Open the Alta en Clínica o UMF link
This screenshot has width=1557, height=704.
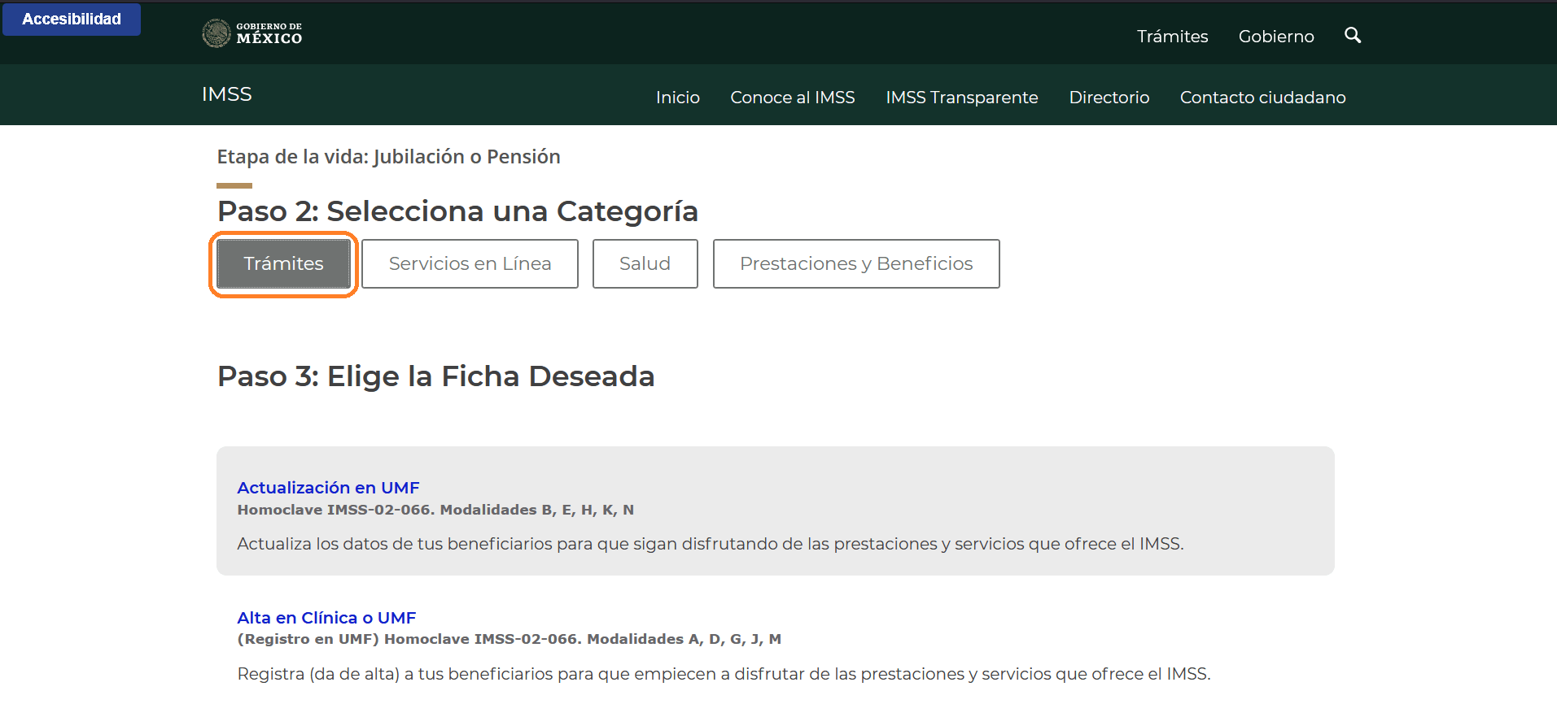tap(326, 618)
